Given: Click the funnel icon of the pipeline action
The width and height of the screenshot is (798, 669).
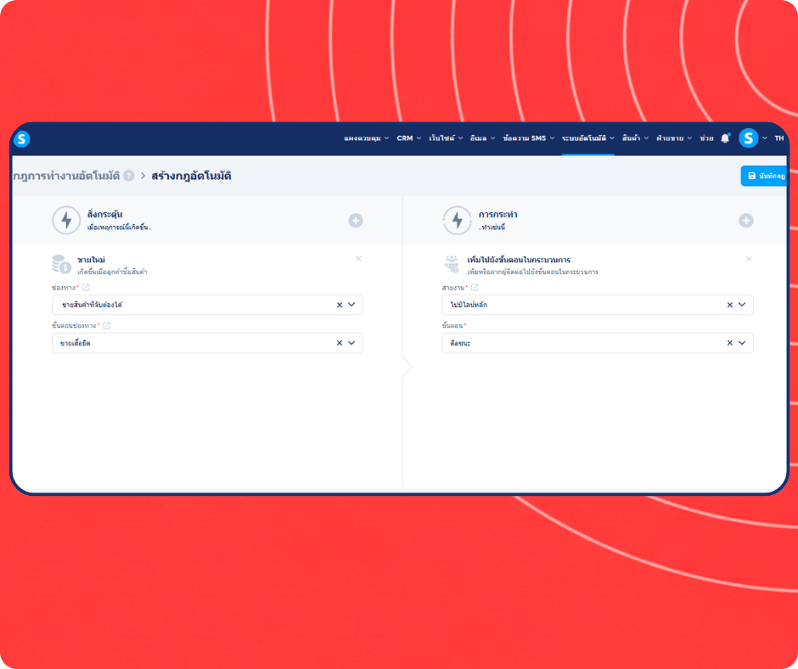Looking at the screenshot, I should (x=452, y=264).
